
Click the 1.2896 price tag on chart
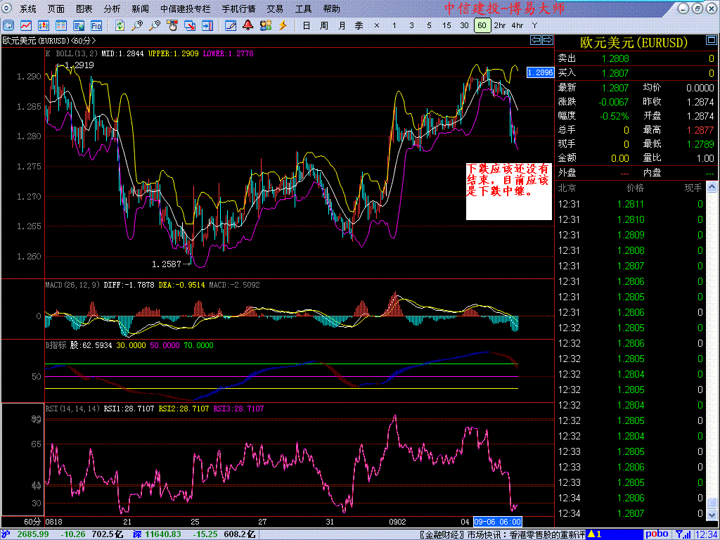(540, 72)
